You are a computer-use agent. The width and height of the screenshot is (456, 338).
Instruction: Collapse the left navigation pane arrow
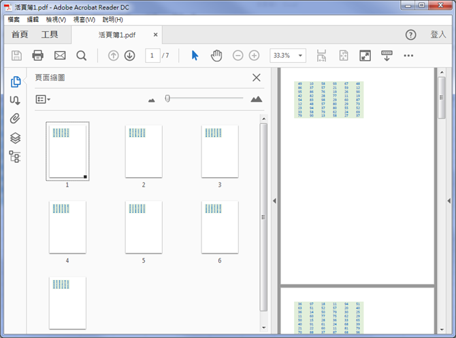(x=274, y=201)
